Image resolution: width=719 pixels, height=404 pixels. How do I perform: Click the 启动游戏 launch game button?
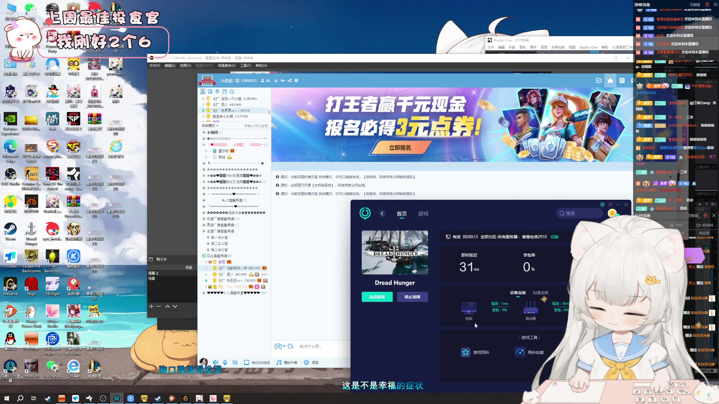(377, 297)
